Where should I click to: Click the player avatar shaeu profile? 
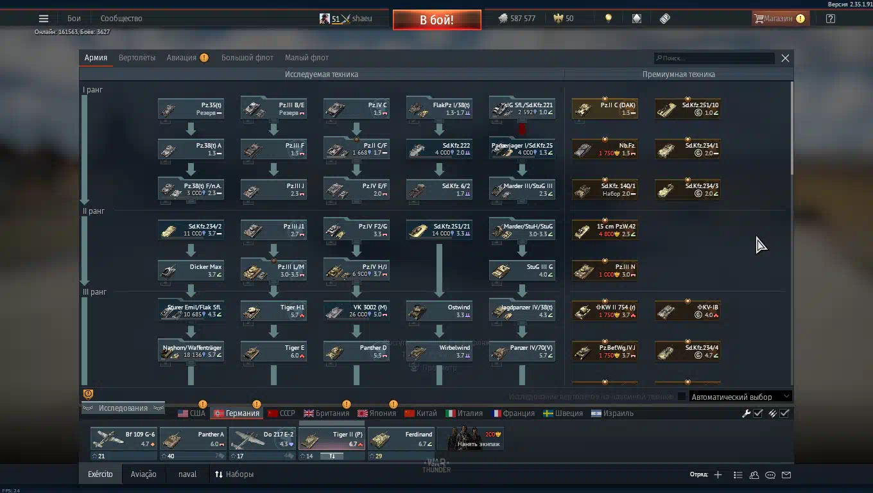coord(345,19)
